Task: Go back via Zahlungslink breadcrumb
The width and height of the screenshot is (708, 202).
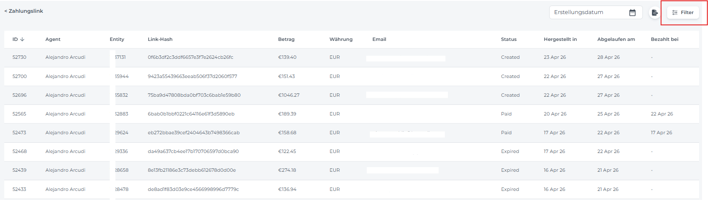Action: click(x=23, y=11)
